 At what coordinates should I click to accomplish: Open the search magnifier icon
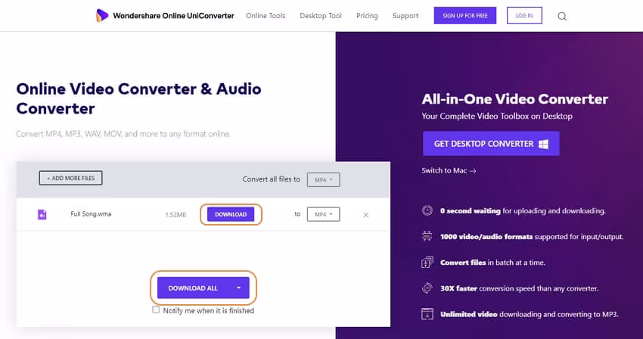(x=562, y=16)
